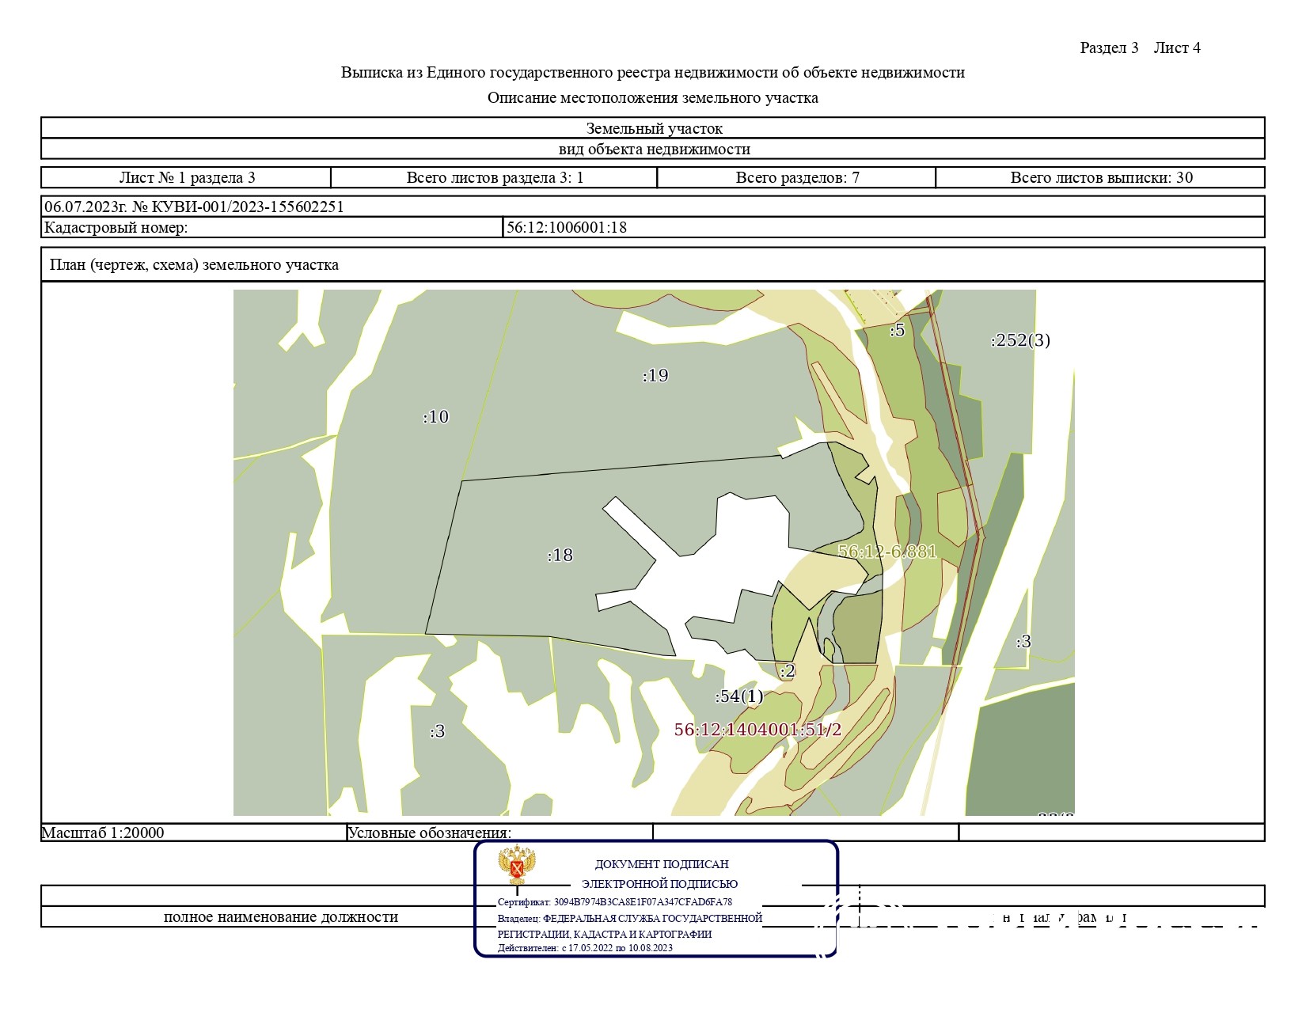Click the :10 parcel label
The height and width of the screenshot is (1009, 1306).
(x=436, y=417)
